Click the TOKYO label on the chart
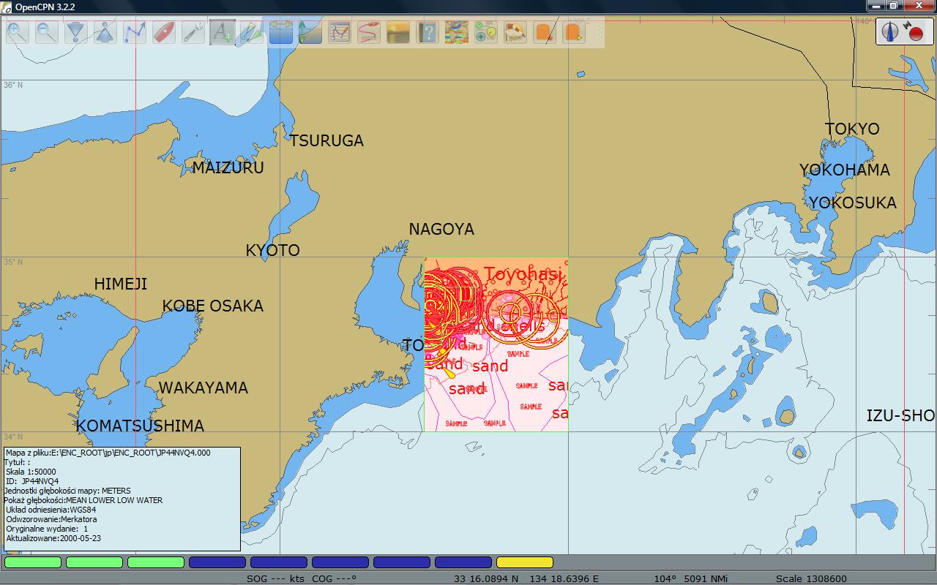Screen dimensions: 937x585 pos(852,129)
